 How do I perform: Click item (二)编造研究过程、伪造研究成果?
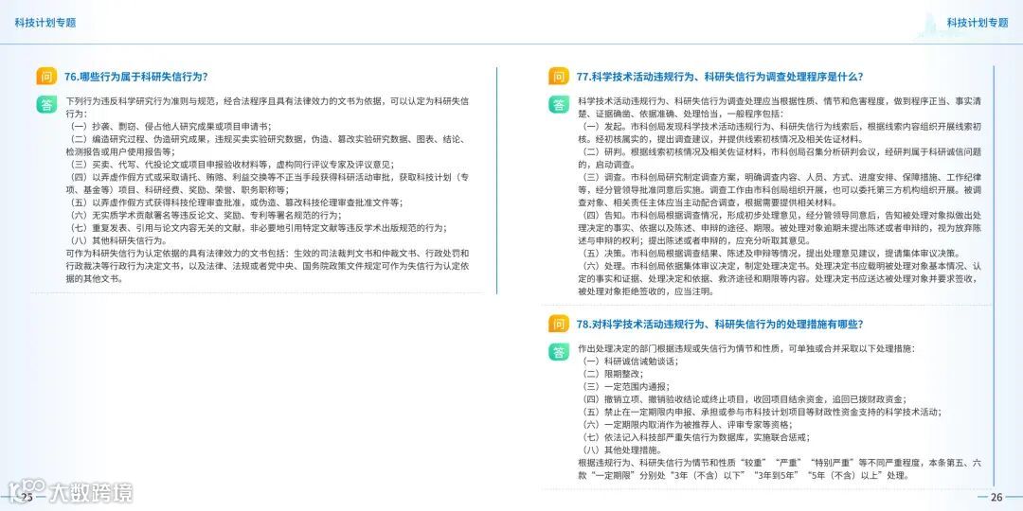point(265,145)
